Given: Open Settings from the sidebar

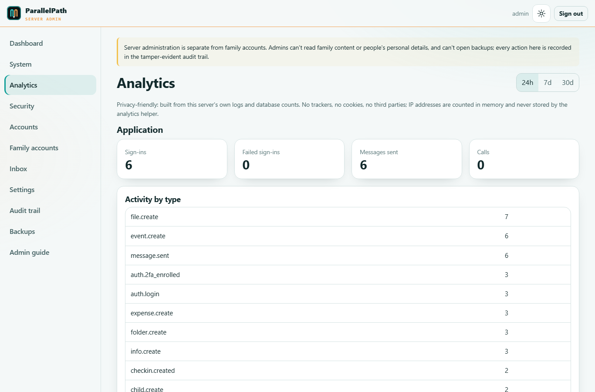Looking at the screenshot, I should pos(50,190).
